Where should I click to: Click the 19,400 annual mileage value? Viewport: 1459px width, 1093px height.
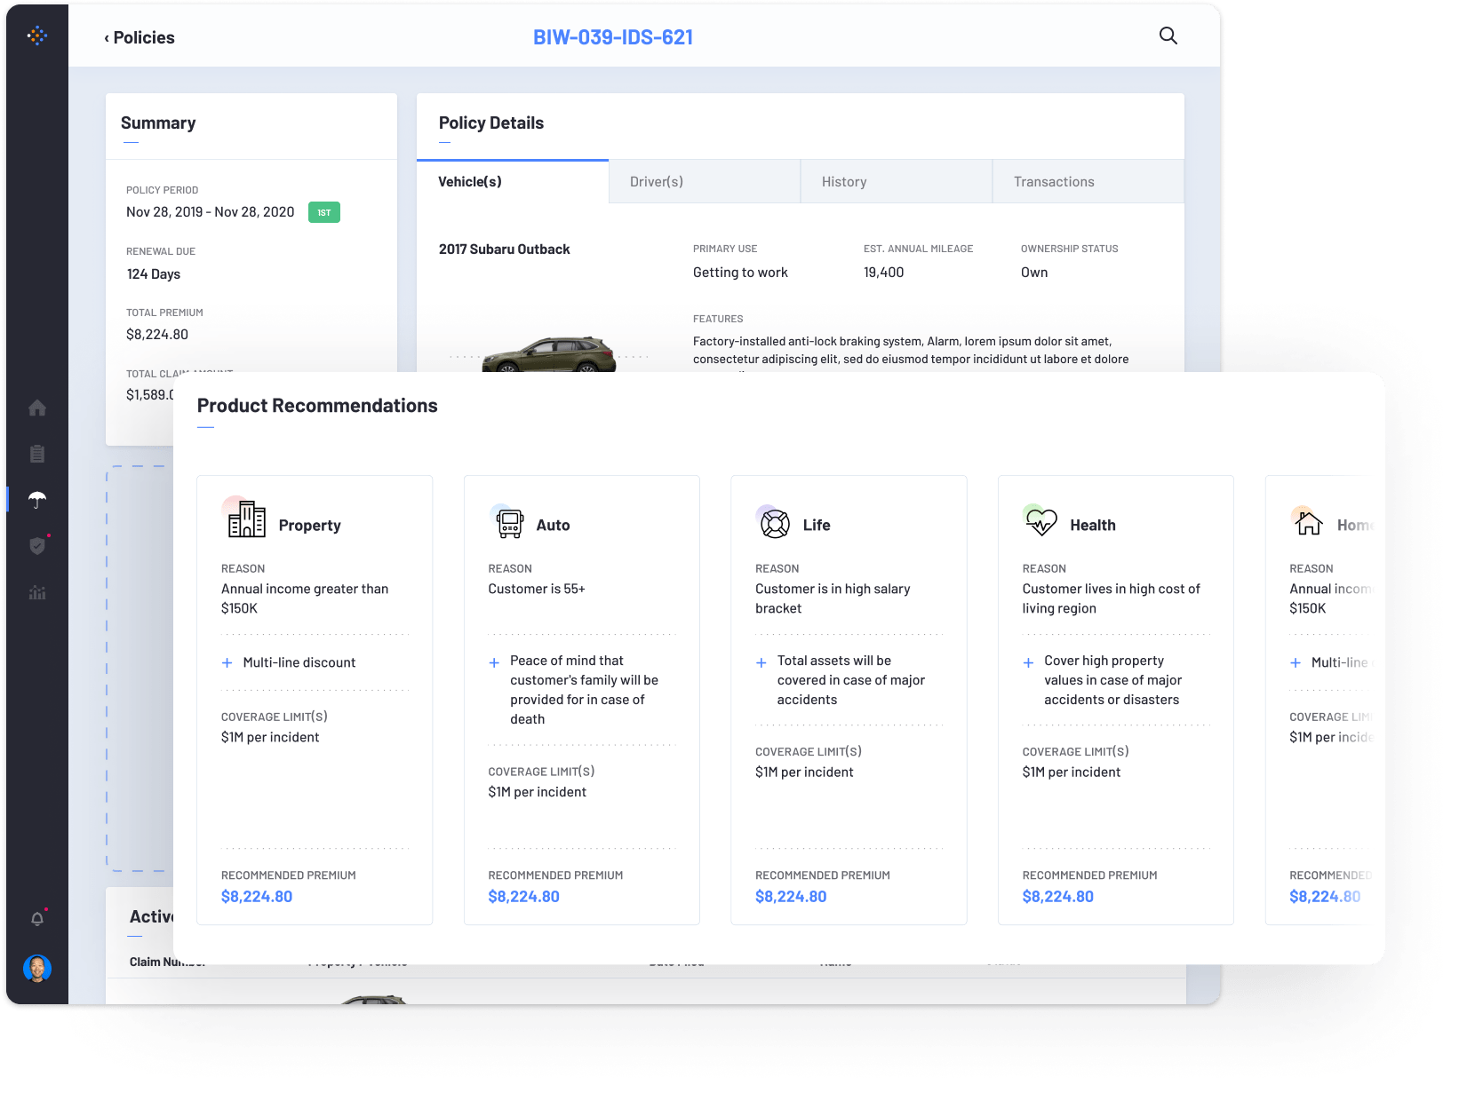point(884,273)
